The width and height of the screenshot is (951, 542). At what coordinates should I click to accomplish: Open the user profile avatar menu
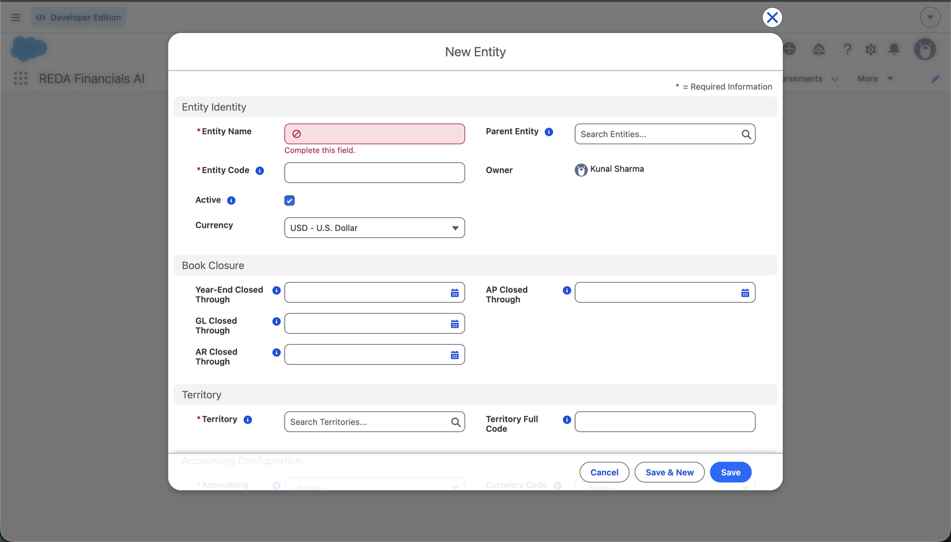[925, 49]
